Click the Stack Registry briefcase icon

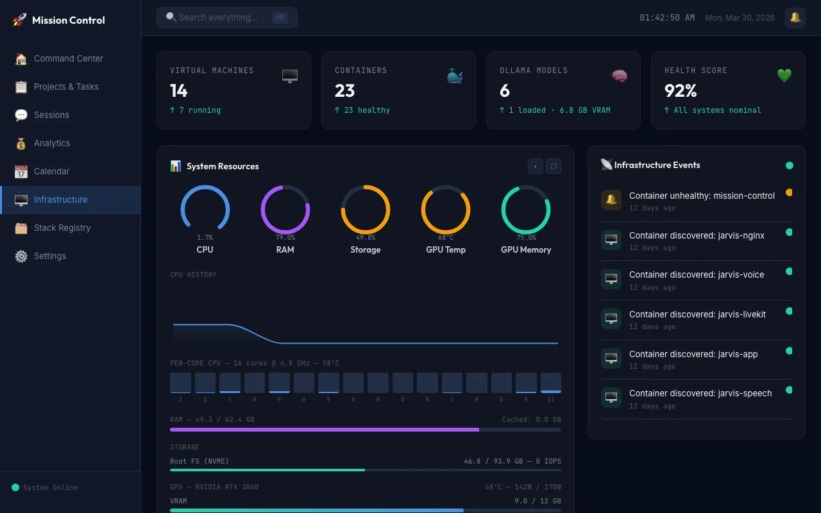pyautogui.click(x=19, y=228)
